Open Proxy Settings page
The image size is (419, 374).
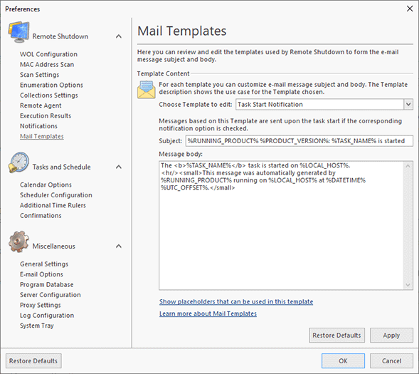pyautogui.click(x=41, y=305)
